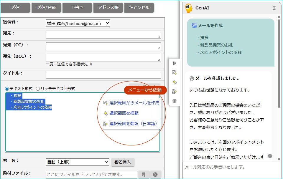Click the タイトル input field

tap(103, 74)
